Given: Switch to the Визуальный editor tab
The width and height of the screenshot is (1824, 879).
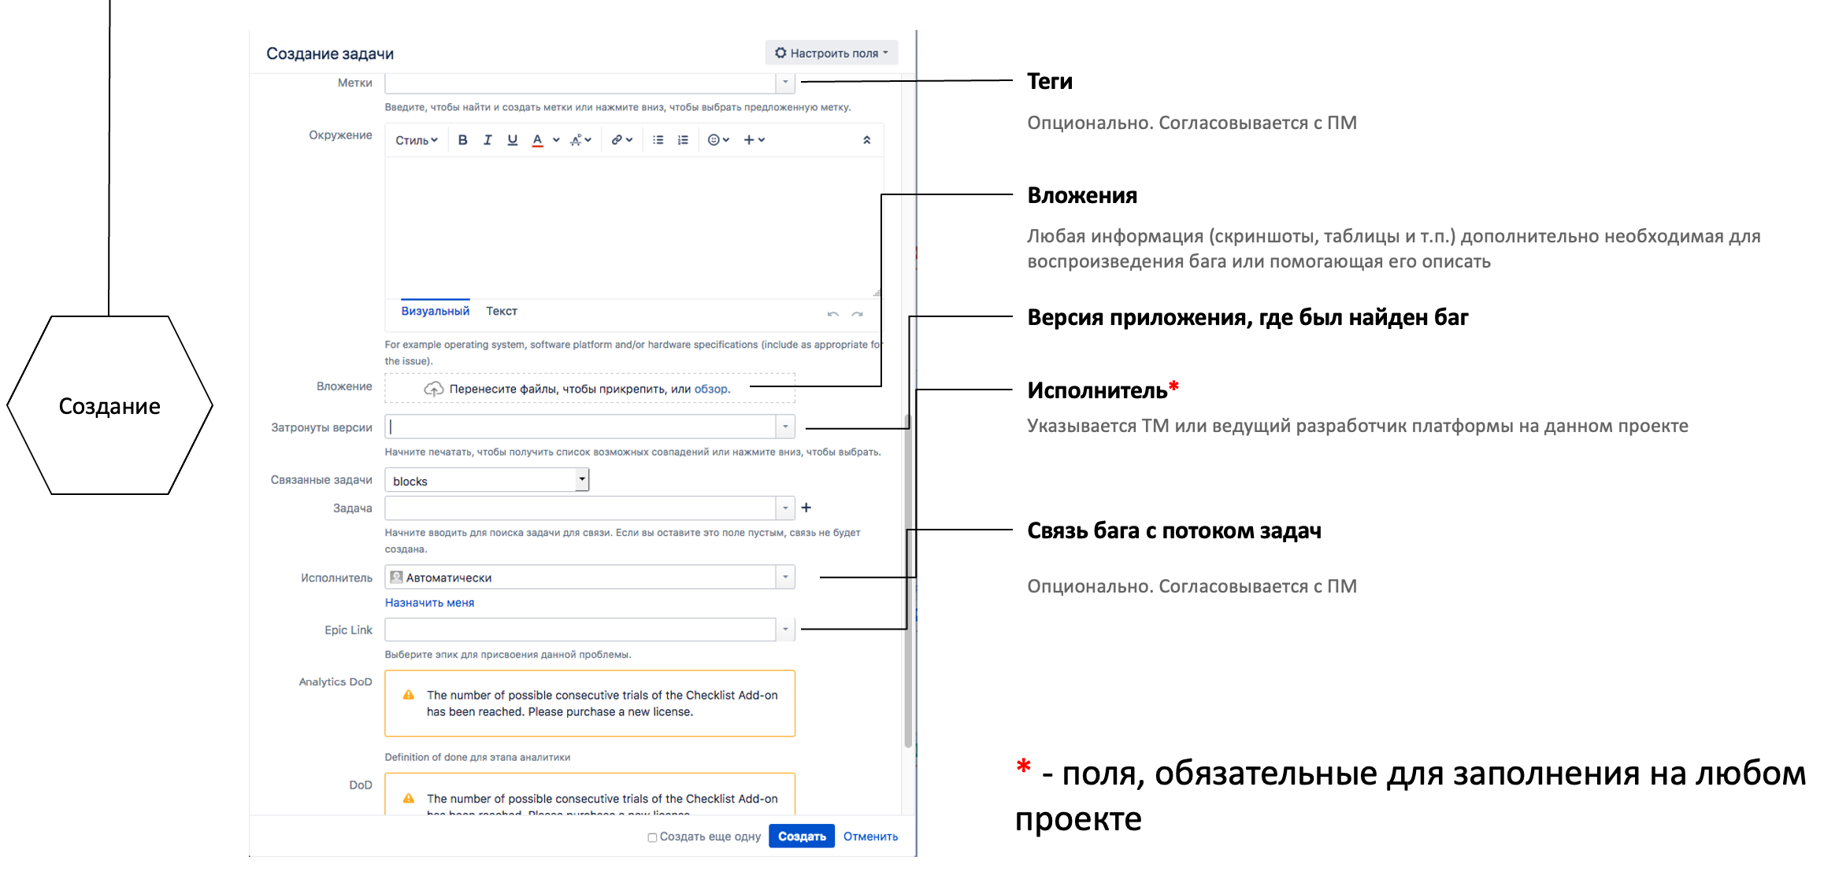Looking at the screenshot, I should (x=435, y=312).
